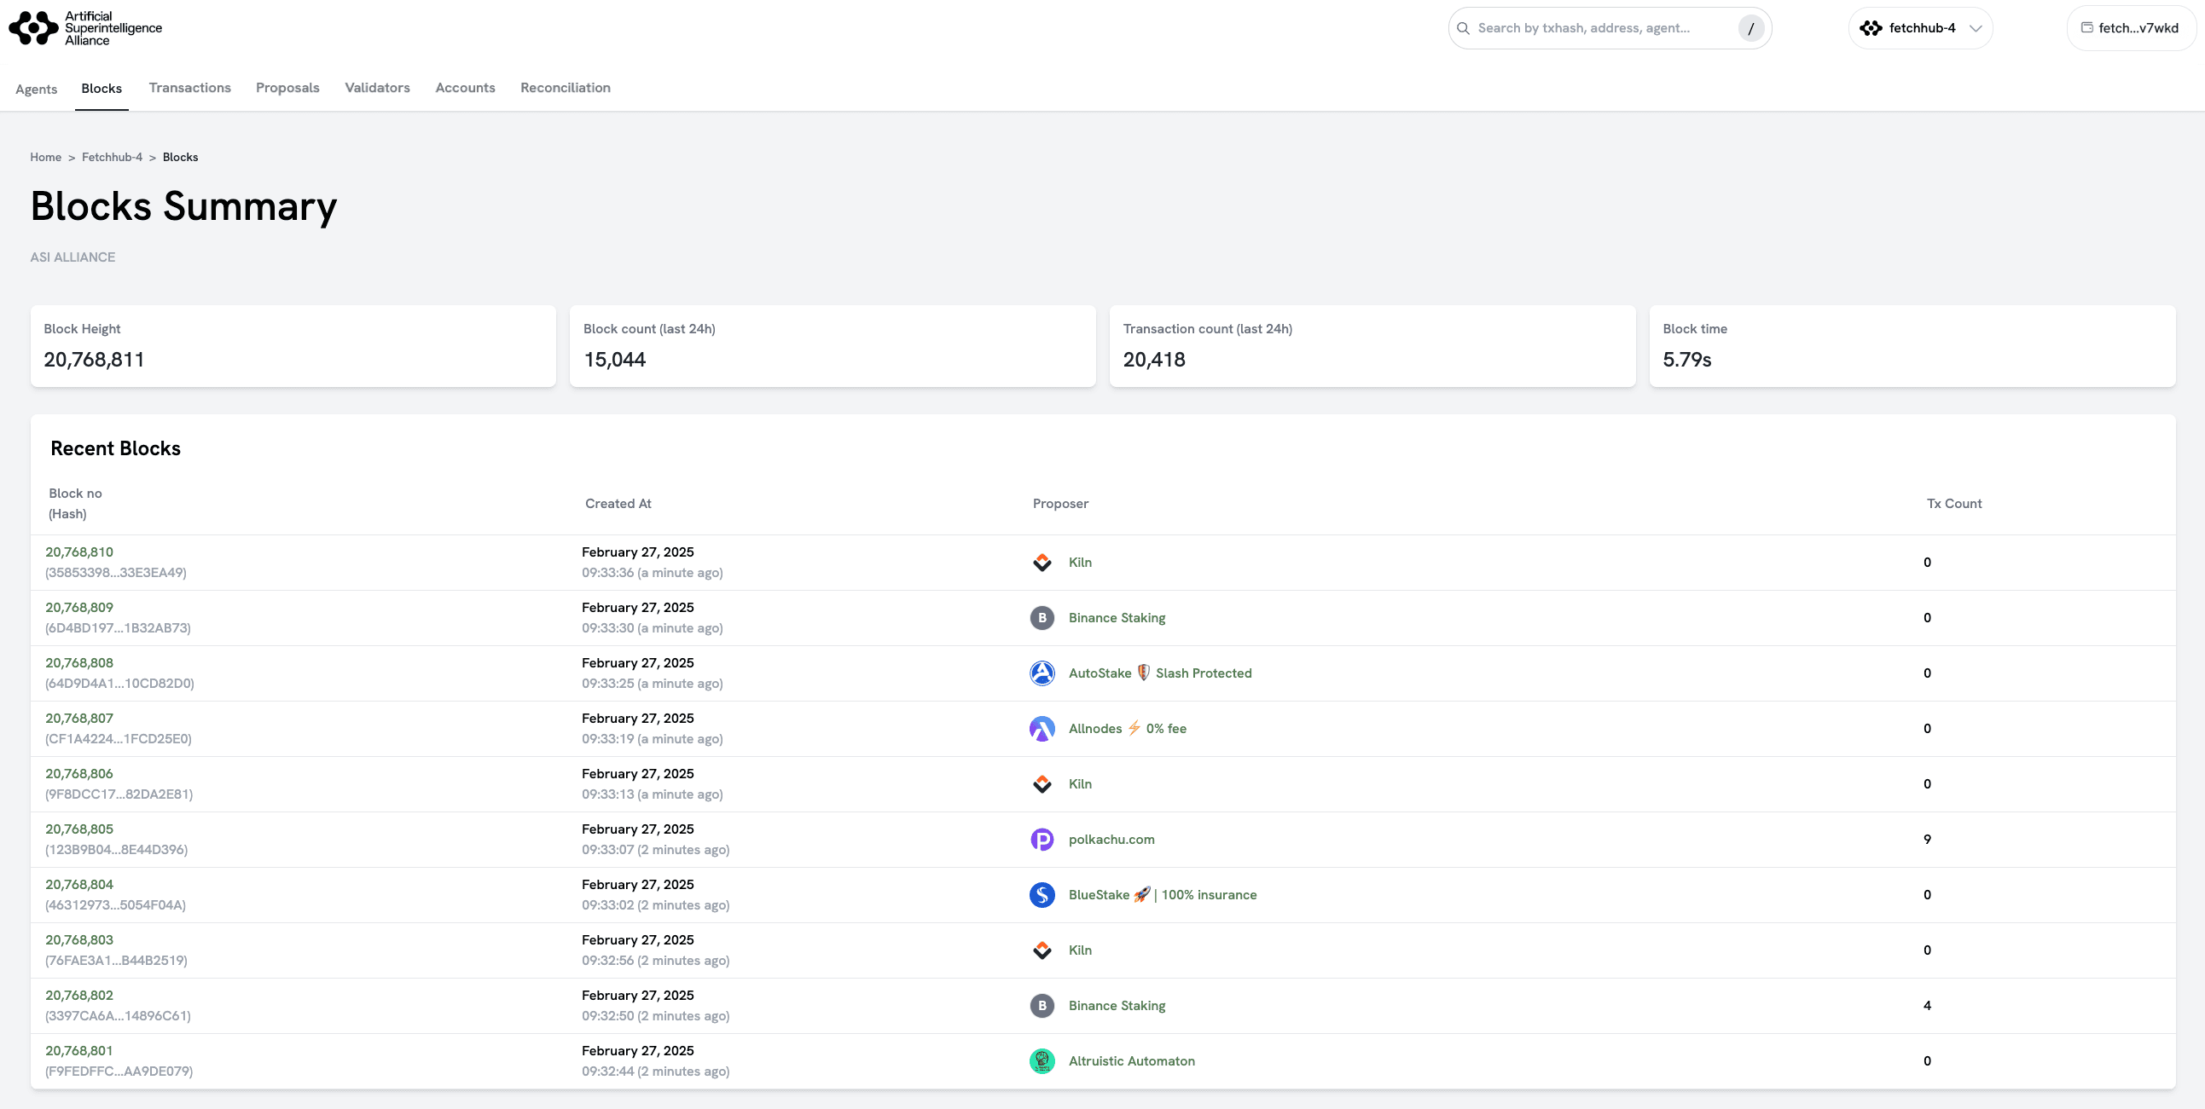Click the magnifier icon in the search bar
The width and height of the screenshot is (2205, 1109).
pyautogui.click(x=1463, y=28)
